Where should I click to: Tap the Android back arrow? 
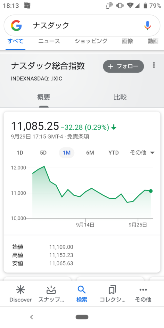pos(32,317)
